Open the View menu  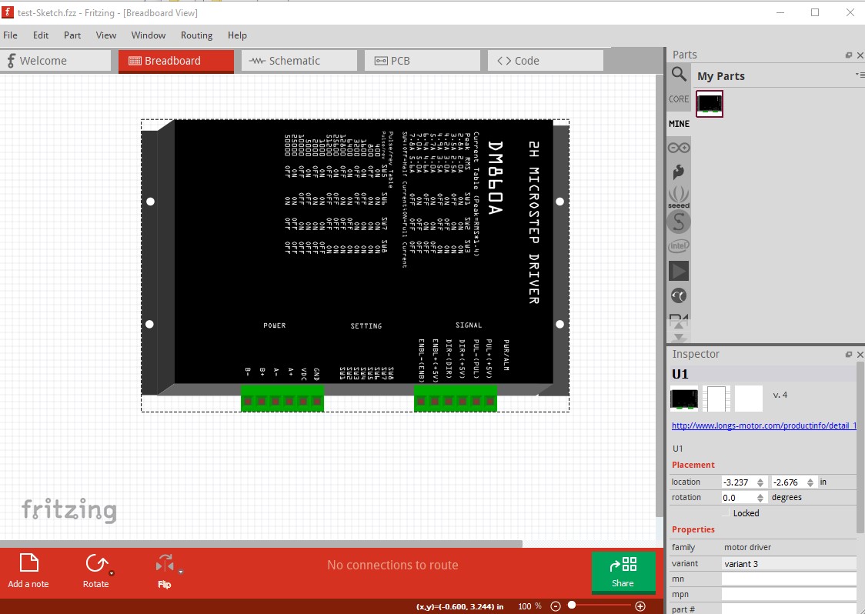pos(106,35)
